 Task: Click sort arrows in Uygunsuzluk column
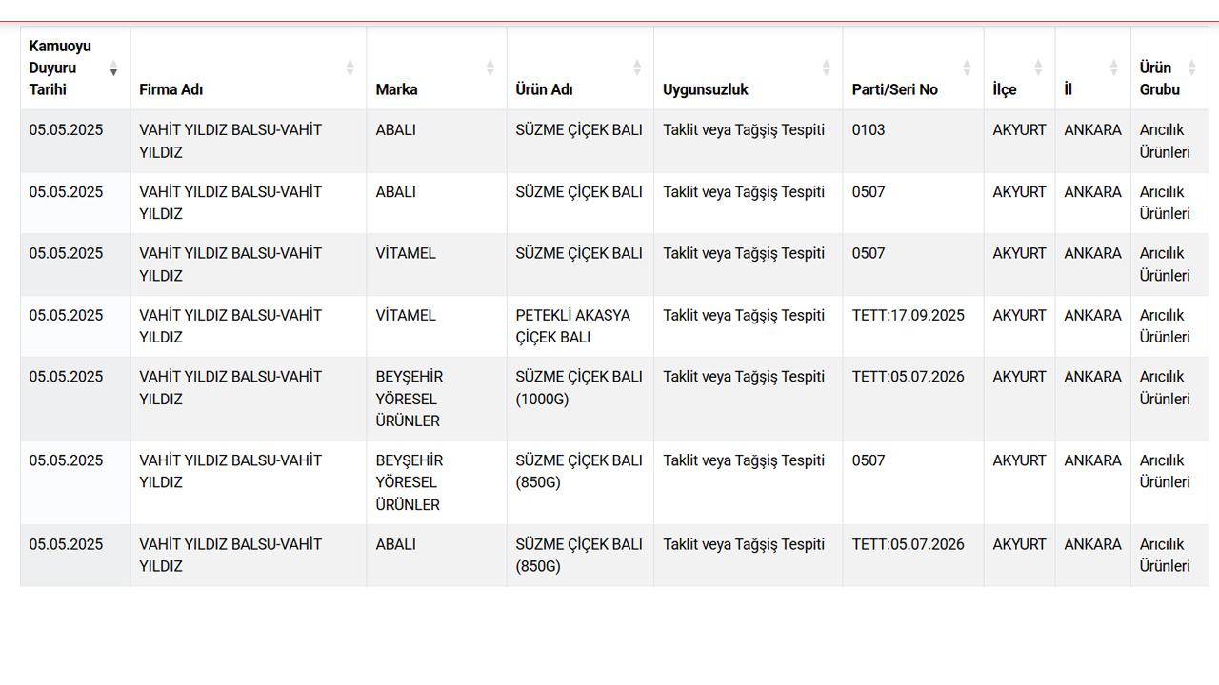pos(826,68)
